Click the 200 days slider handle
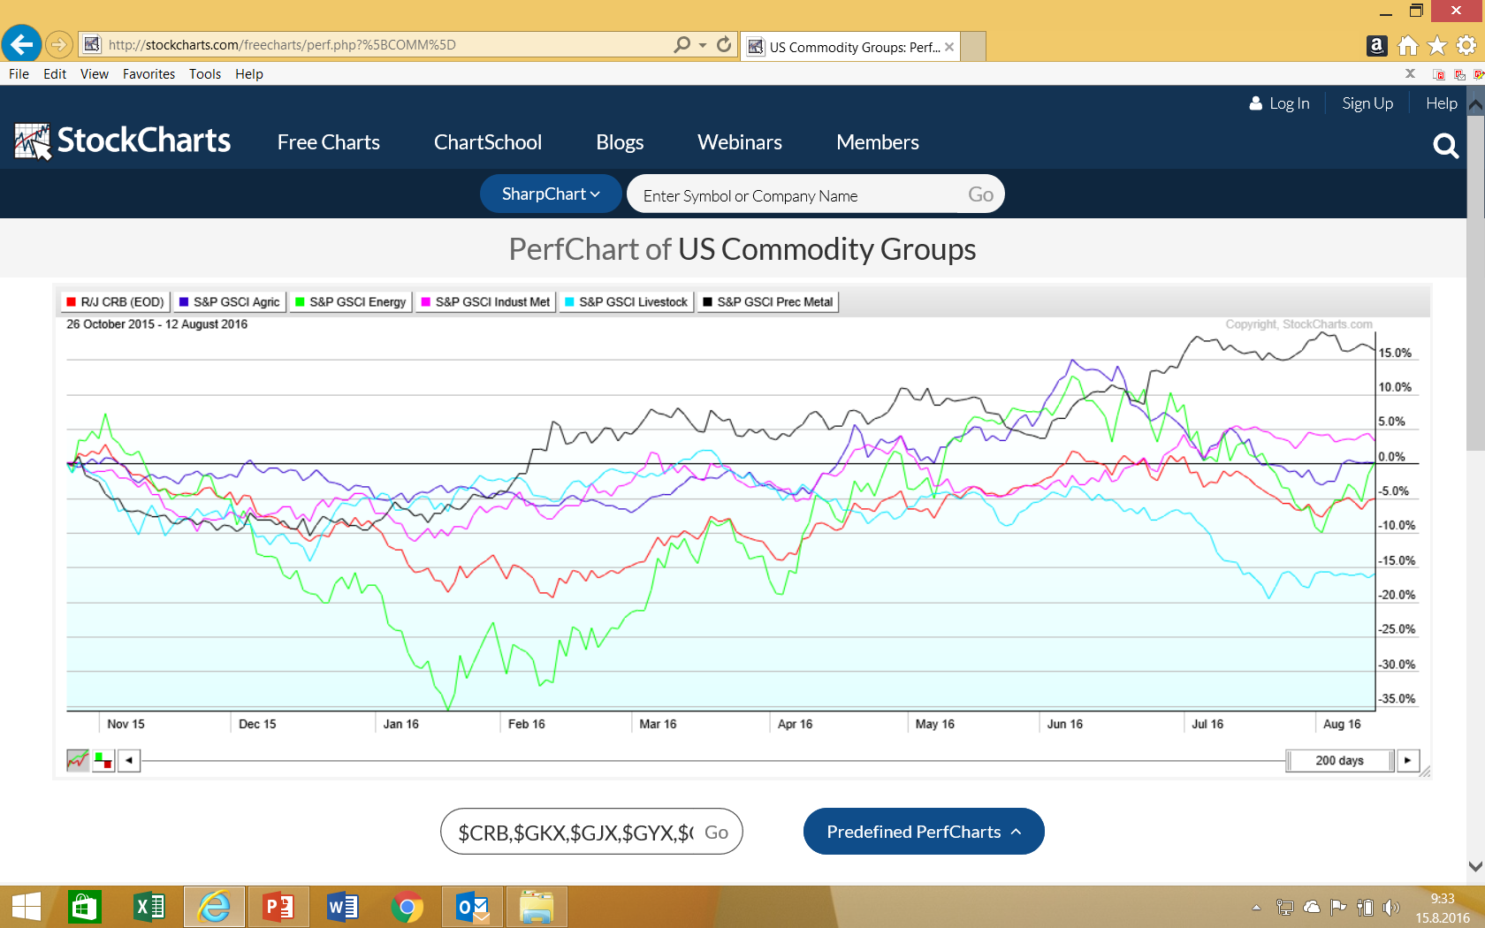1485x928 pixels. click(x=1340, y=760)
